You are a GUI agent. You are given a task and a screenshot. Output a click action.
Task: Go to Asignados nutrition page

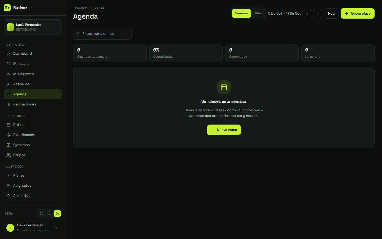(x=33, y=186)
